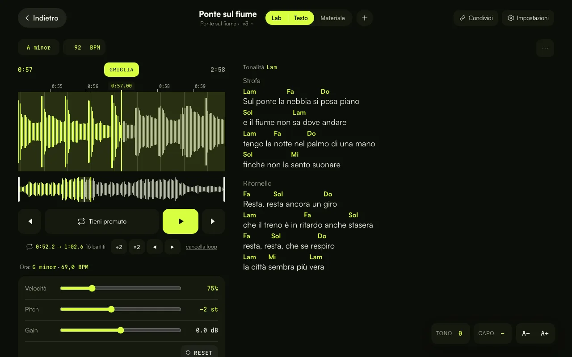Click the large play button
572x357 pixels.
coord(181,221)
